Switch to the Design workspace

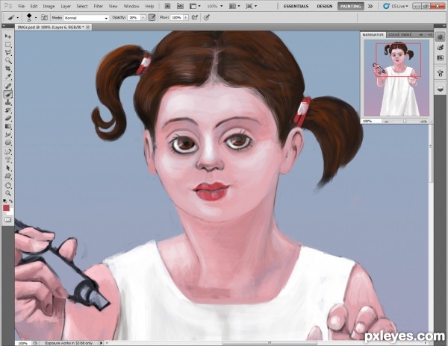coord(325,6)
